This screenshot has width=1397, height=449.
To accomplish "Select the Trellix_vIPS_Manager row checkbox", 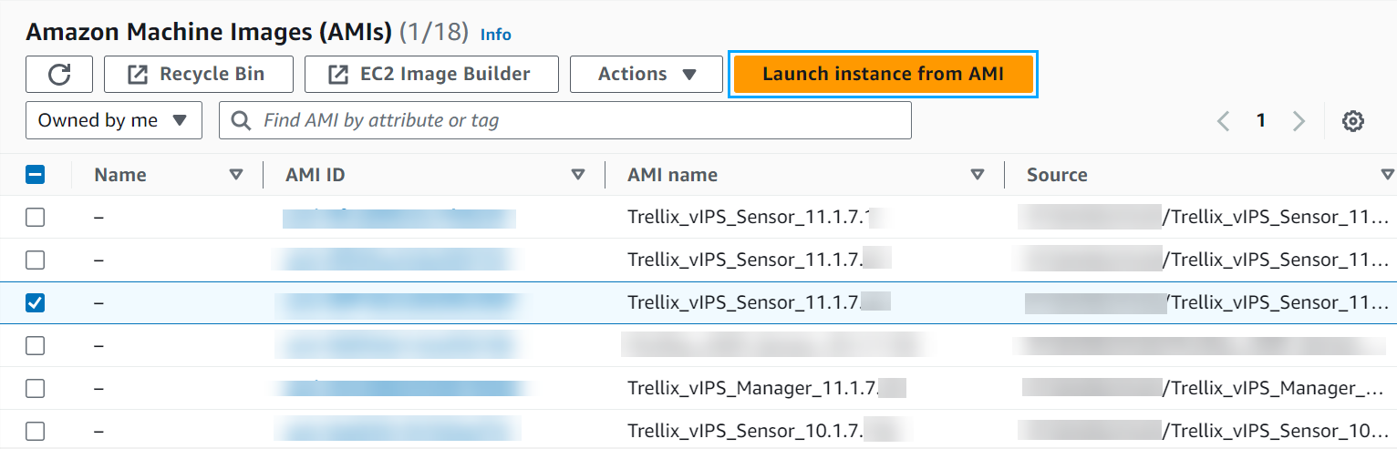I will tap(35, 388).
